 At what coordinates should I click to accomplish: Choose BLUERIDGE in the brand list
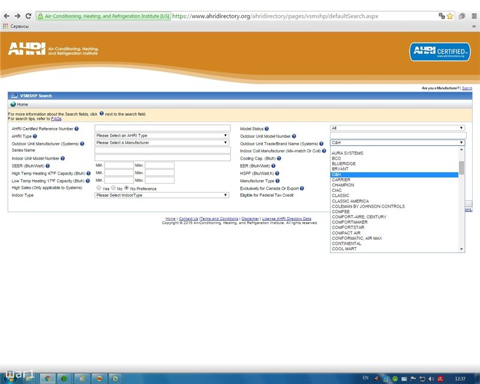click(395, 164)
